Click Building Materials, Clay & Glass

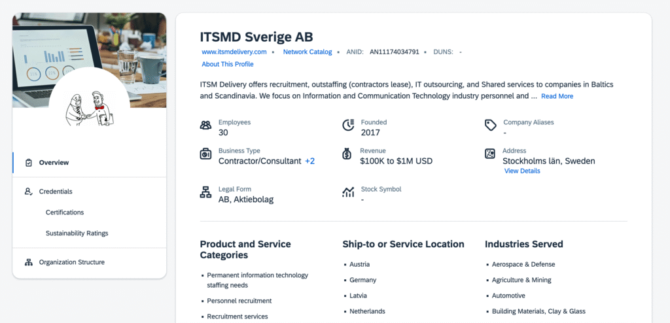(539, 311)
